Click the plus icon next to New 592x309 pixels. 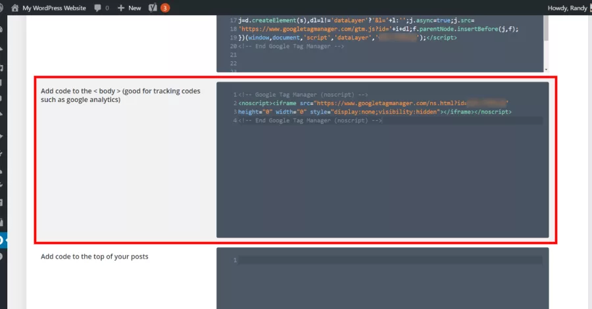point(121,8)
